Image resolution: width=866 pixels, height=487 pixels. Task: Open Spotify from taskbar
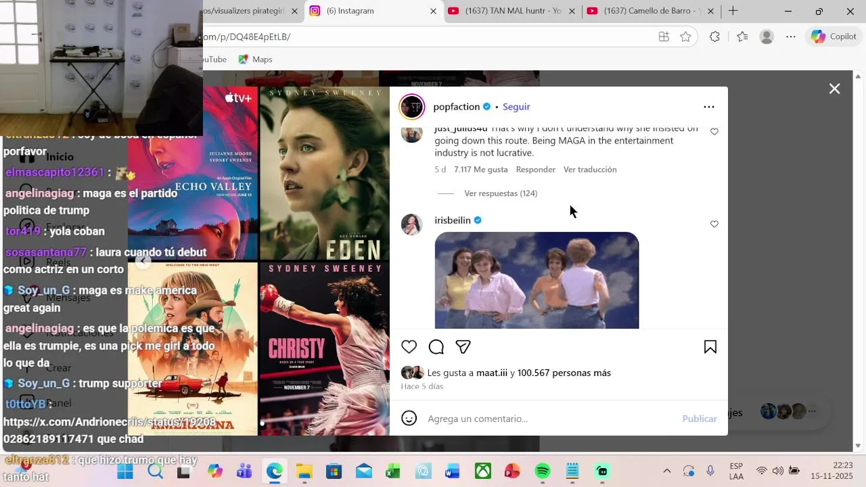coord(543,471)
